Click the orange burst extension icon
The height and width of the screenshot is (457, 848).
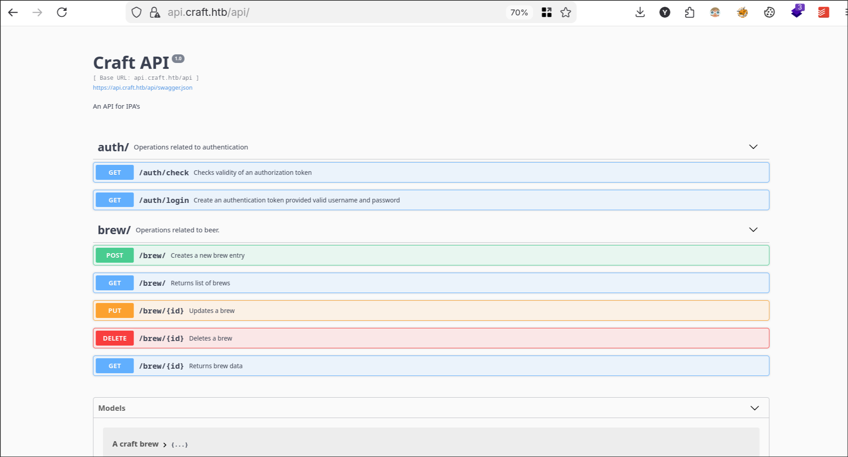[x=742, y=12]
